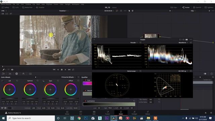Click the Lift color wheel center
The width and height of the screenshot is (215, 121).
(x=9, y=89)
